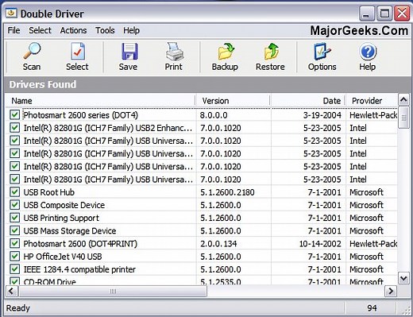Toggle the HP OfficeJet V40 USB checkbox
413x317 pixels.
click(14, 256)
